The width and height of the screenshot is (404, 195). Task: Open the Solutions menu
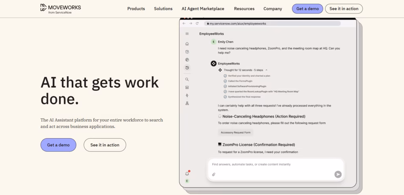[163, 9]
